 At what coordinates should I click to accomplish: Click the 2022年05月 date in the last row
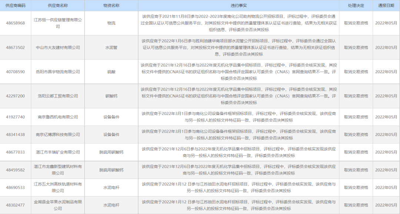(386, 205)
